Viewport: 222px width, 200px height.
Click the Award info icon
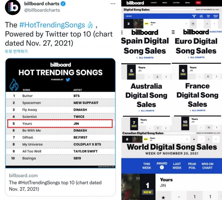[x=162, y=168]
